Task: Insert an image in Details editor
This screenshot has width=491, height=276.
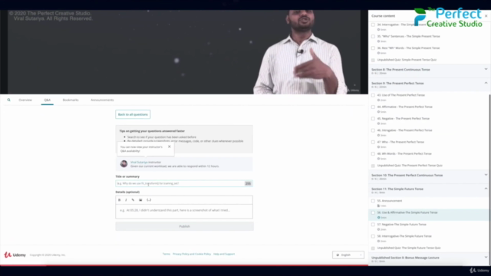Action: (140, 200)
